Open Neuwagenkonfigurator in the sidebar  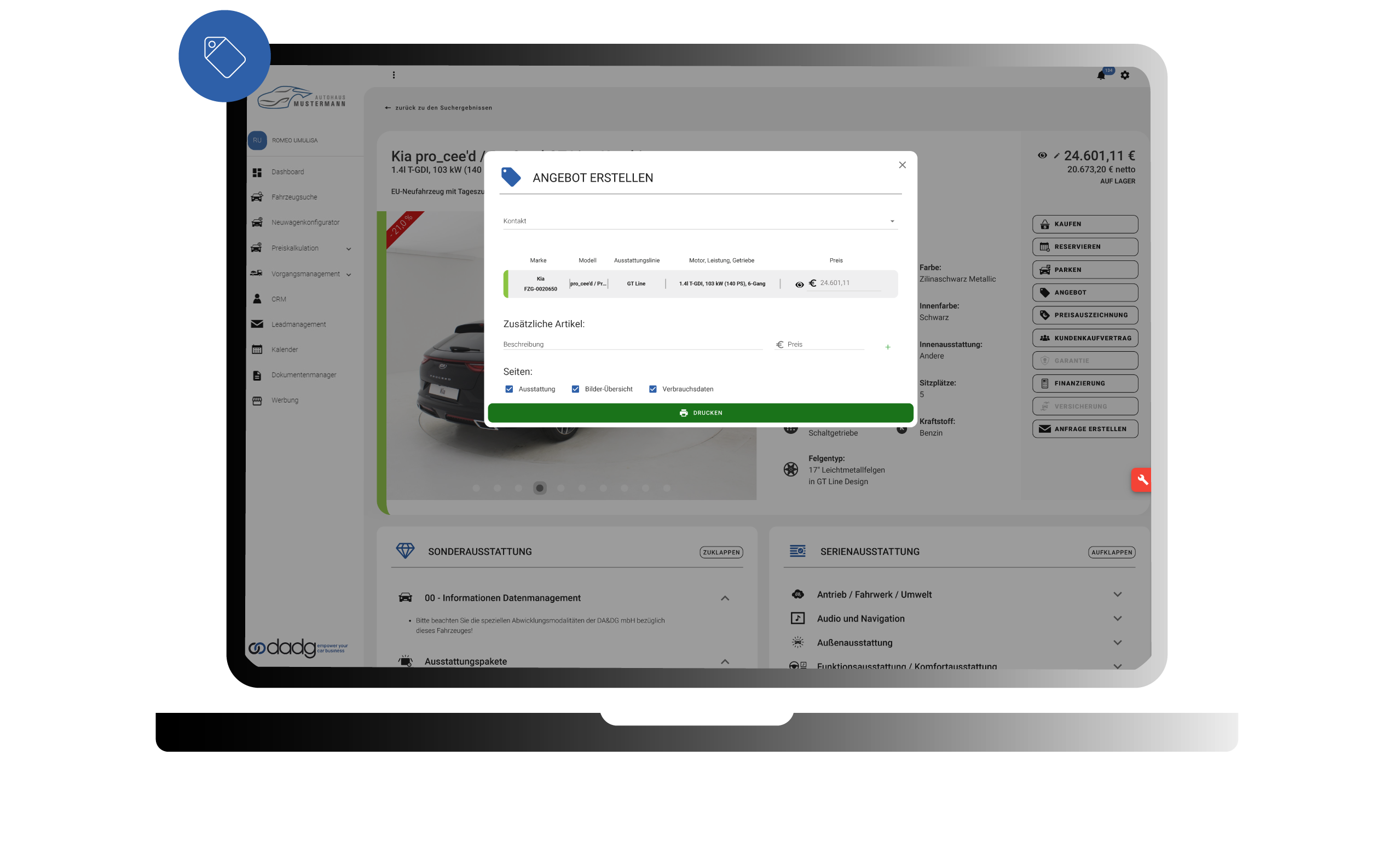point(305,223)
